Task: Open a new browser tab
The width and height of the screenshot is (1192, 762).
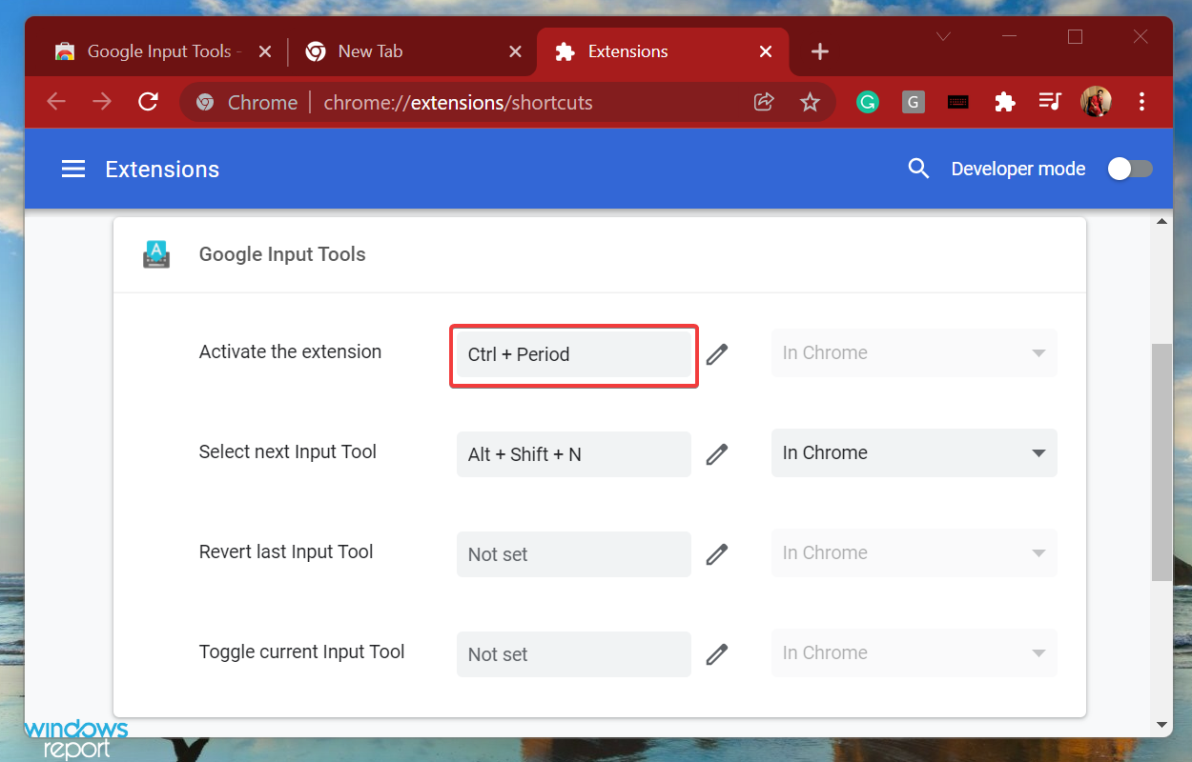Action: click(820, 51)
